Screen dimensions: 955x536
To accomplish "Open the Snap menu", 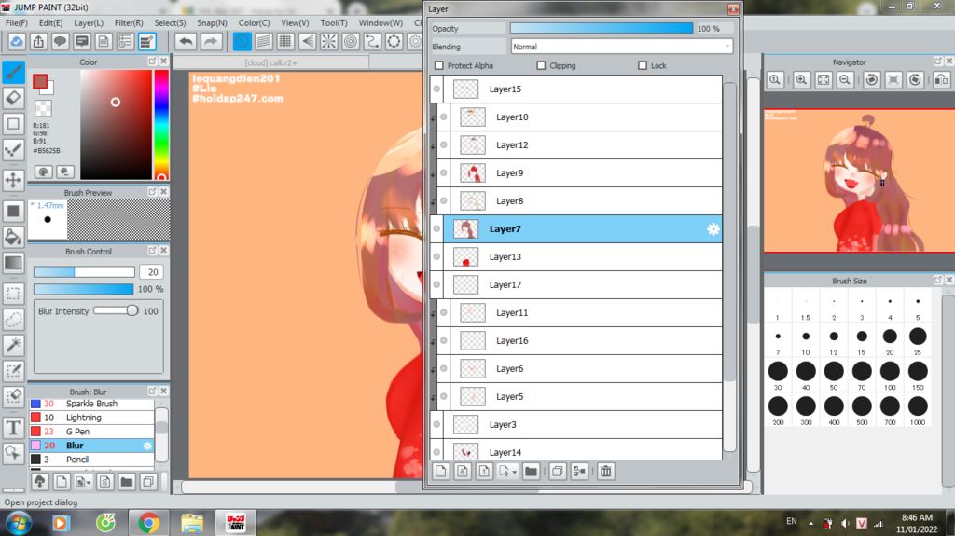I will [212, 22].
